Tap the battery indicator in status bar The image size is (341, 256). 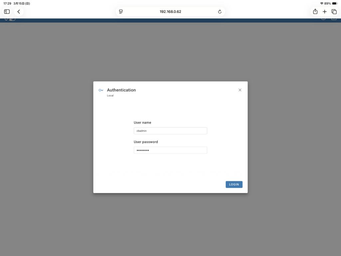tap(334, 3)
